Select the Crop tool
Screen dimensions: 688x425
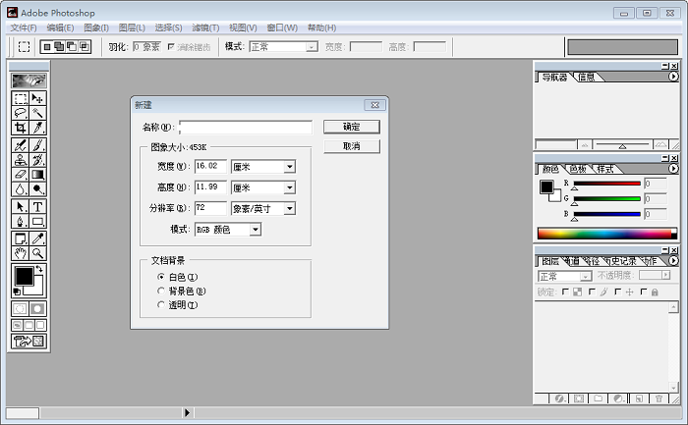(21, 128)
